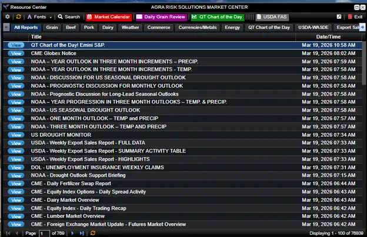
Task: Open the Market Calendar
Action: coord(109,17)
